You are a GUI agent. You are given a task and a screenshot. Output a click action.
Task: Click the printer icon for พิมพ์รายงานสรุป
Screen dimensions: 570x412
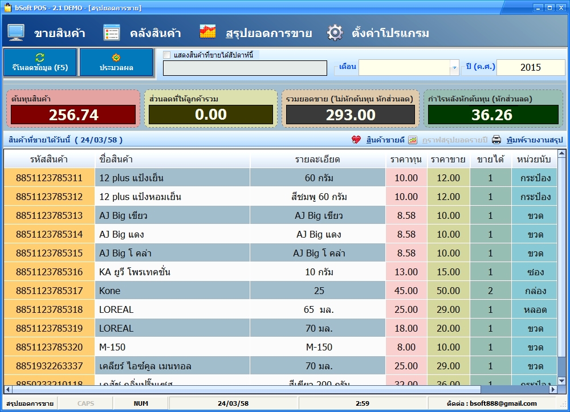(x=496, y=140)
